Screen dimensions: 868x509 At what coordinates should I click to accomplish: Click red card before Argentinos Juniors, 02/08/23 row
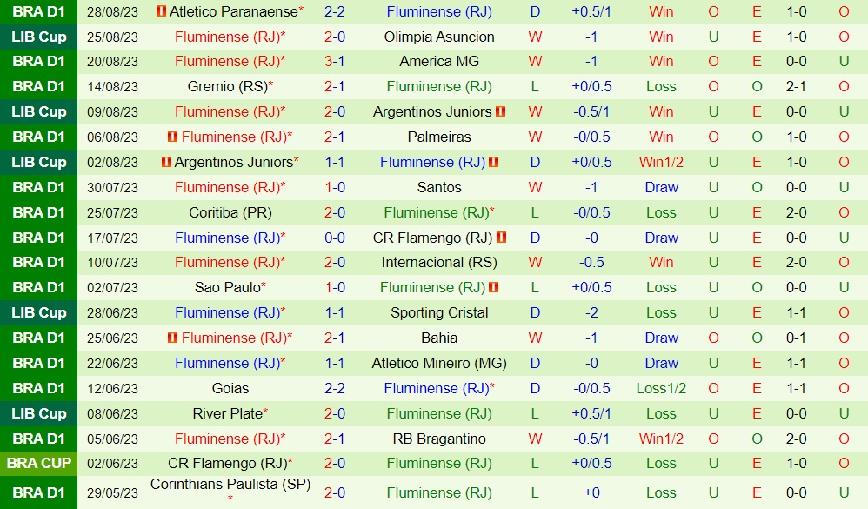tap(166, 163)
